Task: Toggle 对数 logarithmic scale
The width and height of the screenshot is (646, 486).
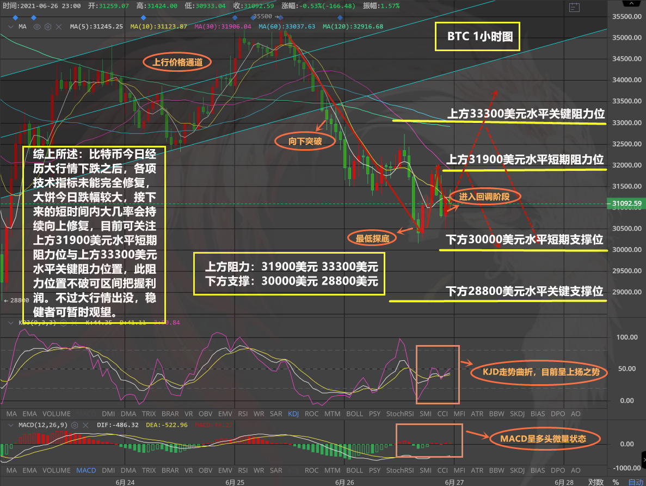Action: click(x=596, y=482)
